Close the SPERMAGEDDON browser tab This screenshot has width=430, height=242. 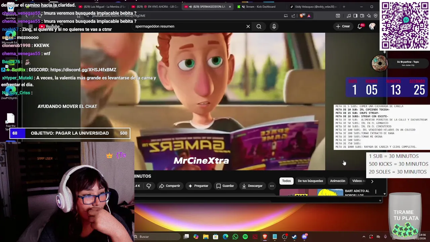point(230,7)
